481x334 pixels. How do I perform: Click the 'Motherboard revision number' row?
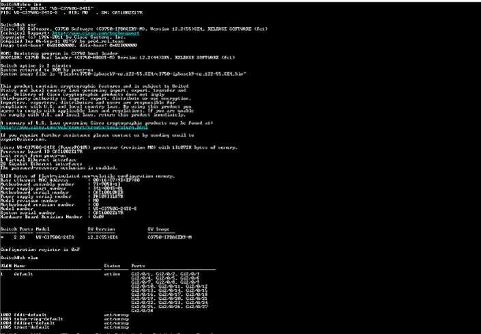pyautogui.click(x=49, y=204)
